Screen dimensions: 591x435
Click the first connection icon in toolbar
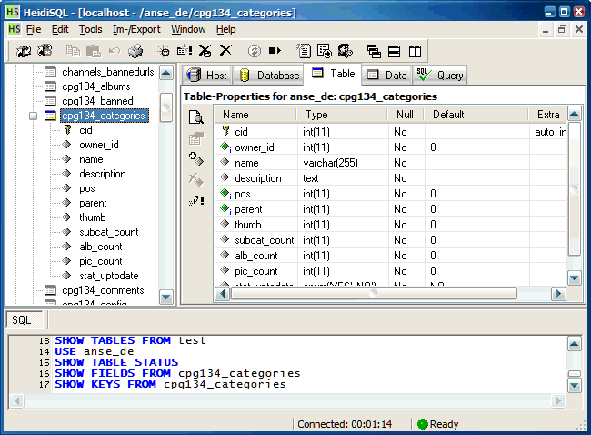[x=24, y=51]
